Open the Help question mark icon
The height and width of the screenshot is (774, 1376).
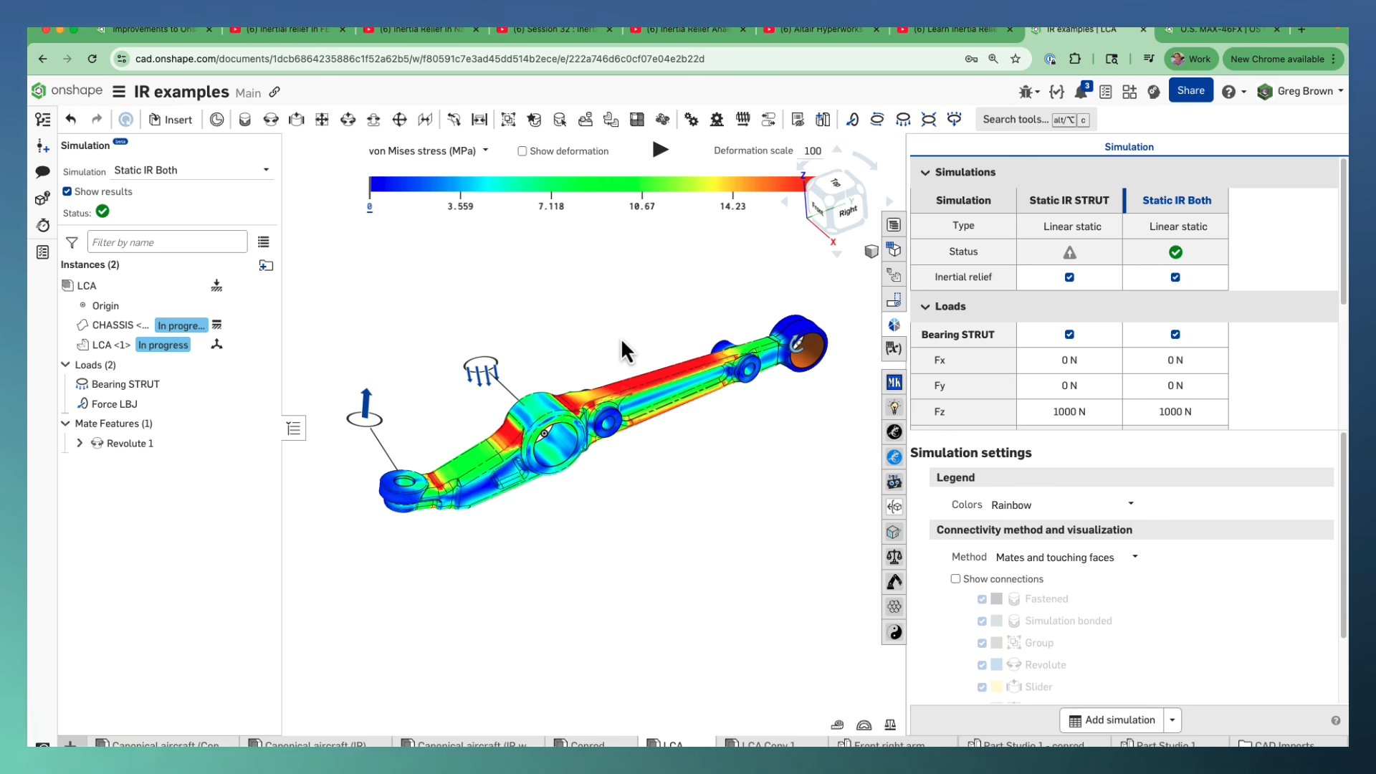[x=1230, y=91]
